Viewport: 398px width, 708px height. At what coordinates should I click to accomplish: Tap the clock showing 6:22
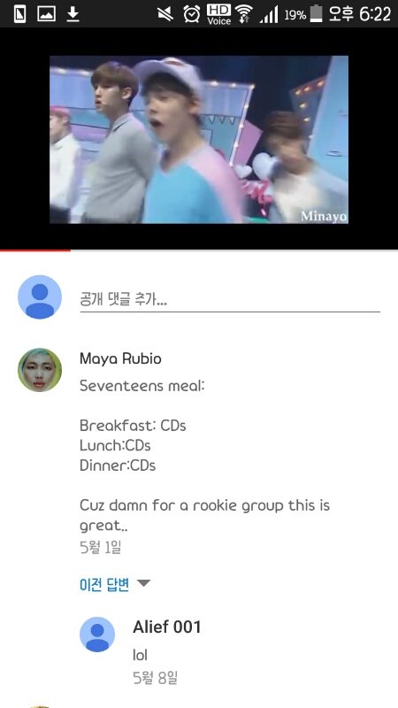(x=375, y=14)
